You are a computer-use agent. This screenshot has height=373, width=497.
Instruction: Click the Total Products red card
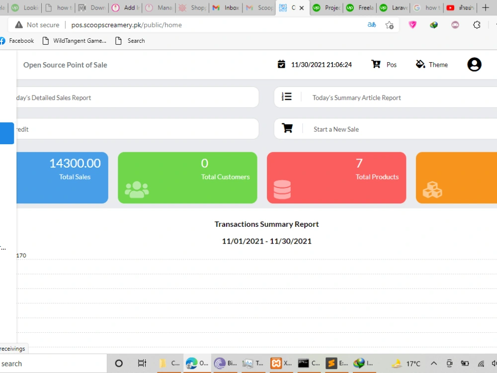pyautogui.click(x=336, y=178)
